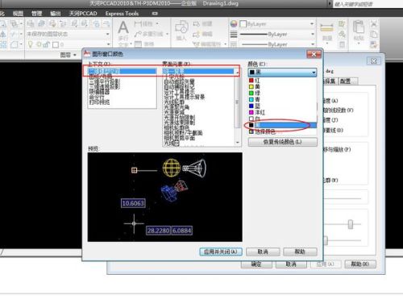The height and width of the screenshot is (299, 403).
Task: Open the ByLayer object color dropdown
Action: 276,24
